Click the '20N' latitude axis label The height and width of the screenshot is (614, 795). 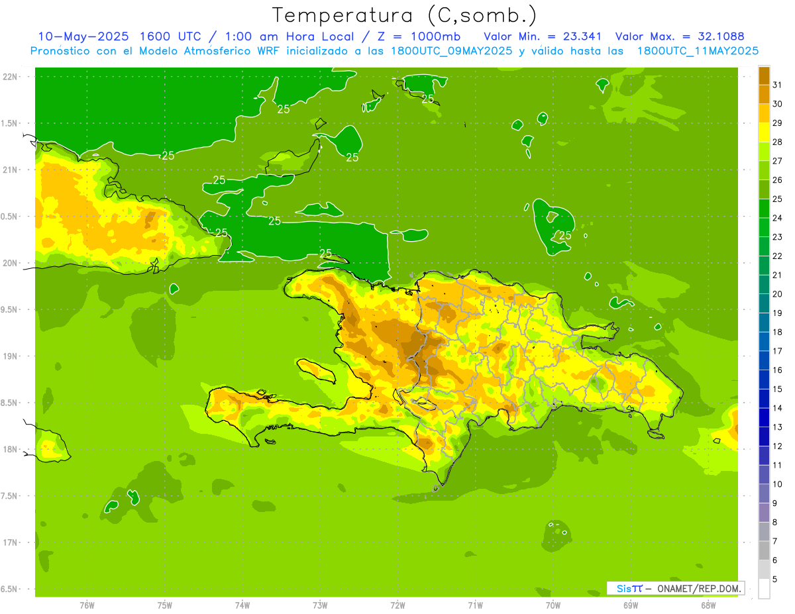(11, 263)
